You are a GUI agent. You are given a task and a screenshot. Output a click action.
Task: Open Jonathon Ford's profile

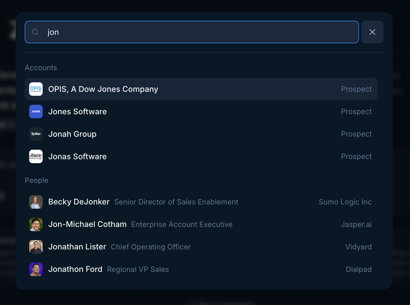(201, 269)
